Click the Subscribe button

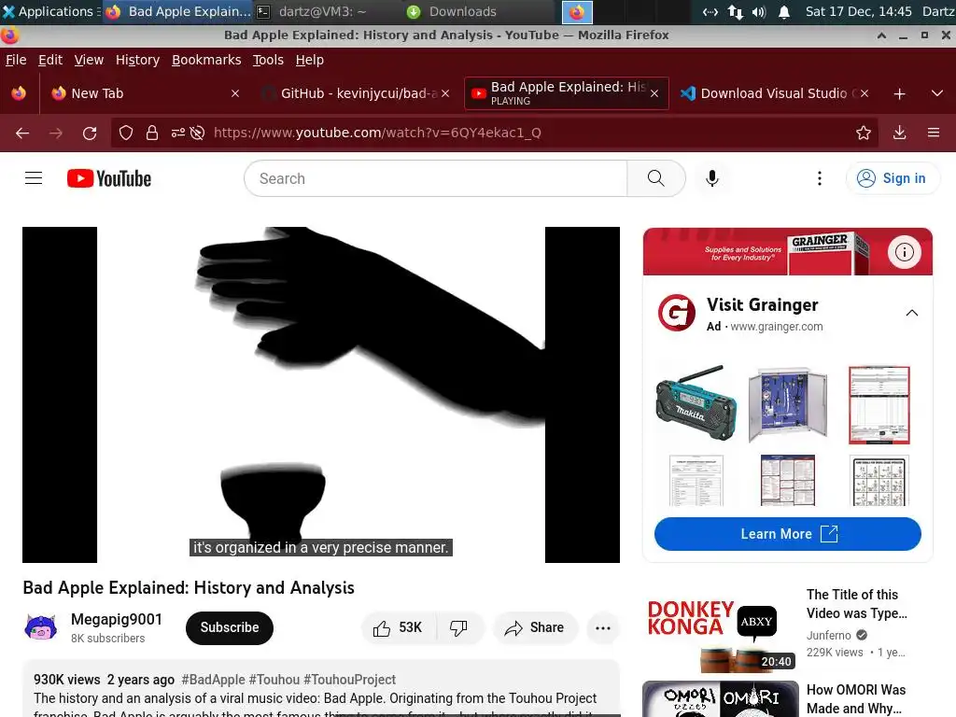[x=230, y=627]
